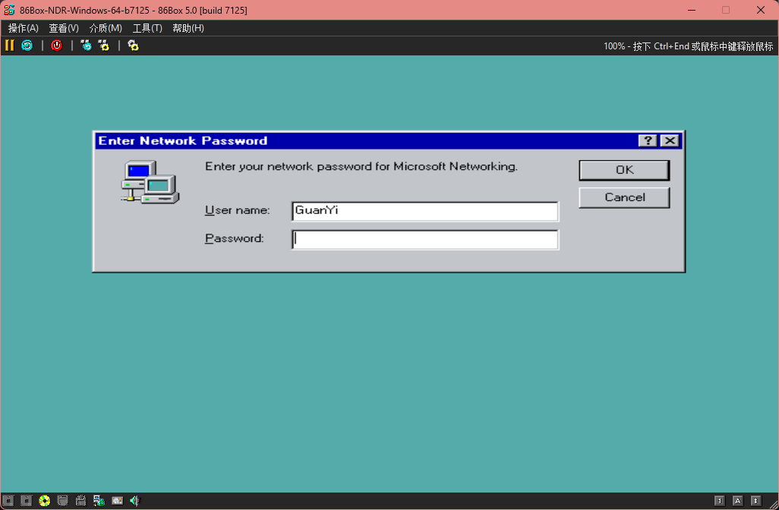Viewport: 779px width, 510px height.
Task: Open the 工具(T) menu
Action: point(147,28)
